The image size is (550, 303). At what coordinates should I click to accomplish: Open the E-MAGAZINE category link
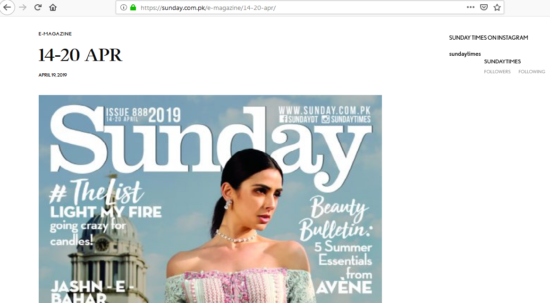pos(55,34)
